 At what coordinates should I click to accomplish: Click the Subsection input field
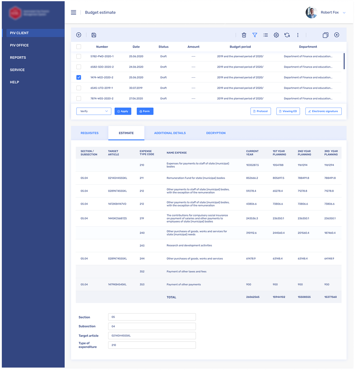tap(152, 326)
